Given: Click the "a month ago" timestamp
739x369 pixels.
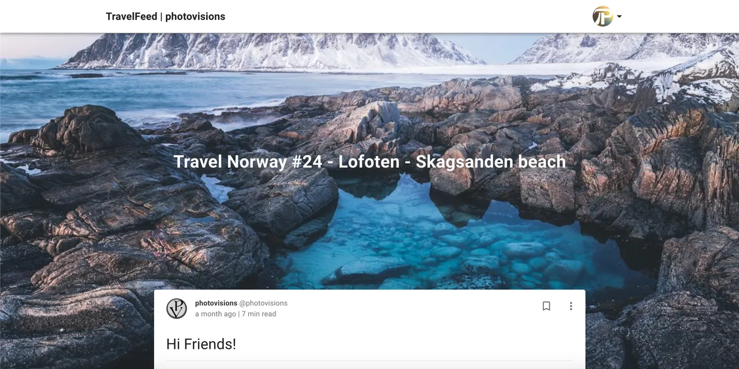Looking at the screenshot, I should tap(215, 314).
